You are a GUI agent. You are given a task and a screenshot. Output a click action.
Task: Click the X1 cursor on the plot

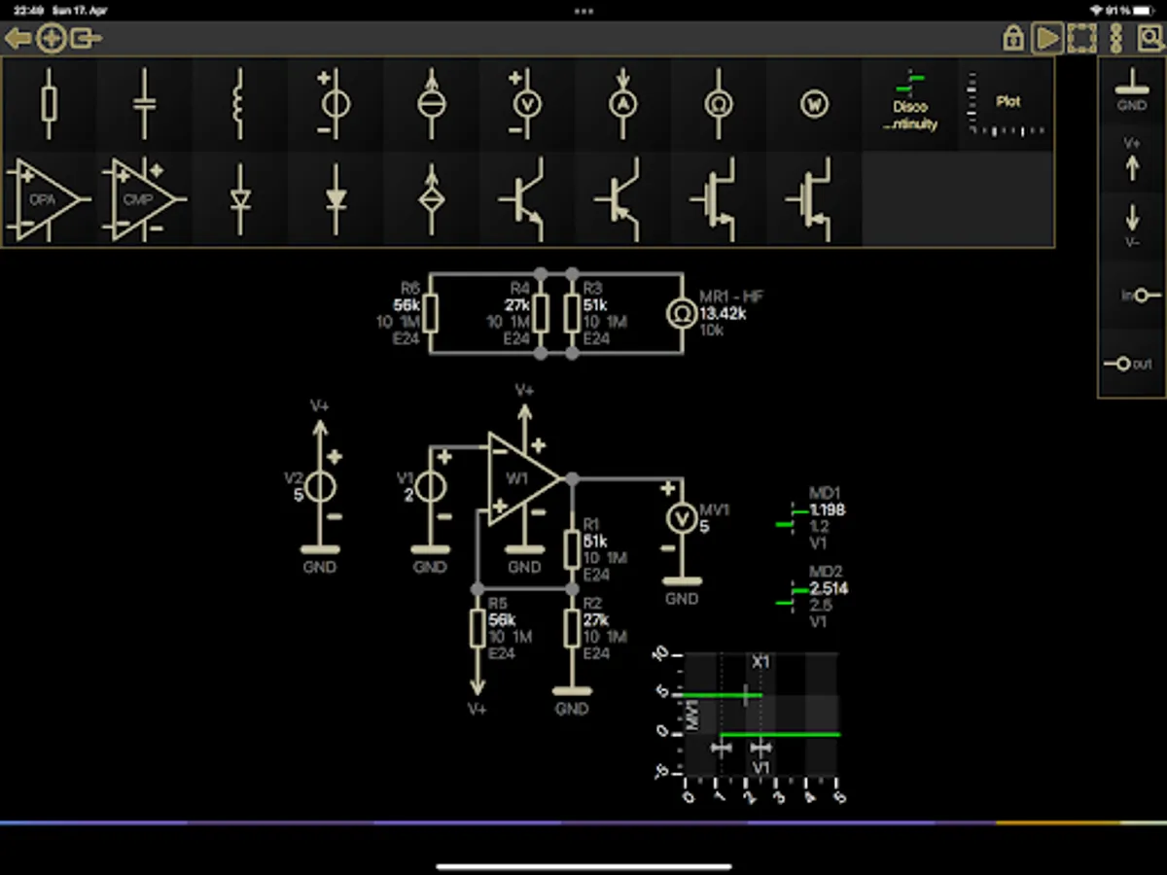tap(760, 662)
